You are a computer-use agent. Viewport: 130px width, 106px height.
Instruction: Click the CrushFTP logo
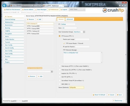tap(113, 10)
